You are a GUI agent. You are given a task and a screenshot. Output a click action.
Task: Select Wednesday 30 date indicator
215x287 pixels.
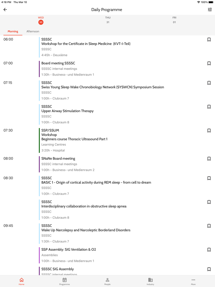[41, 20]
